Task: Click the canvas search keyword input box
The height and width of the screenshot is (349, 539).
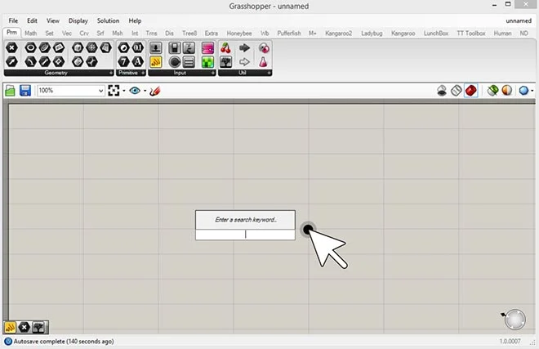Action: click(245, 235)
